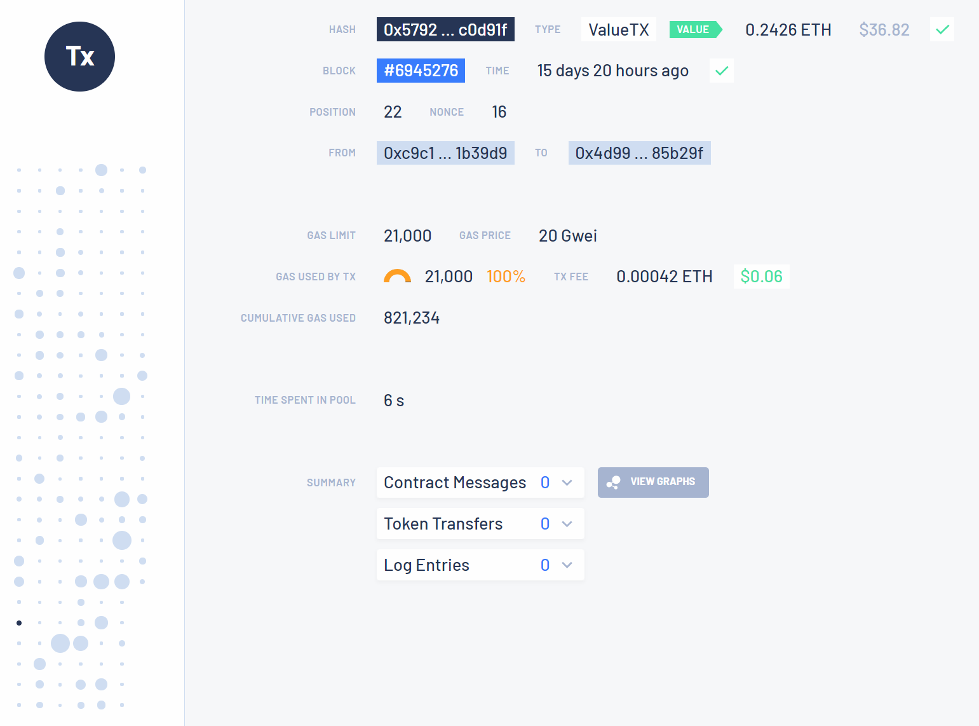Open the View Graphs button
The image size is (979, 726).
pos(653,483)
